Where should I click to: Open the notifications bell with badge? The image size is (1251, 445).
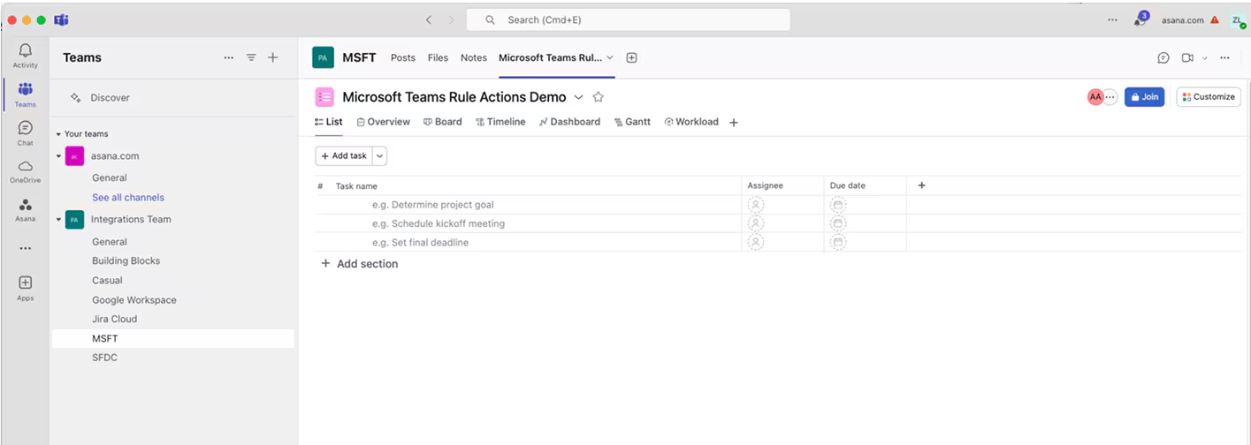pos(1140,20)
